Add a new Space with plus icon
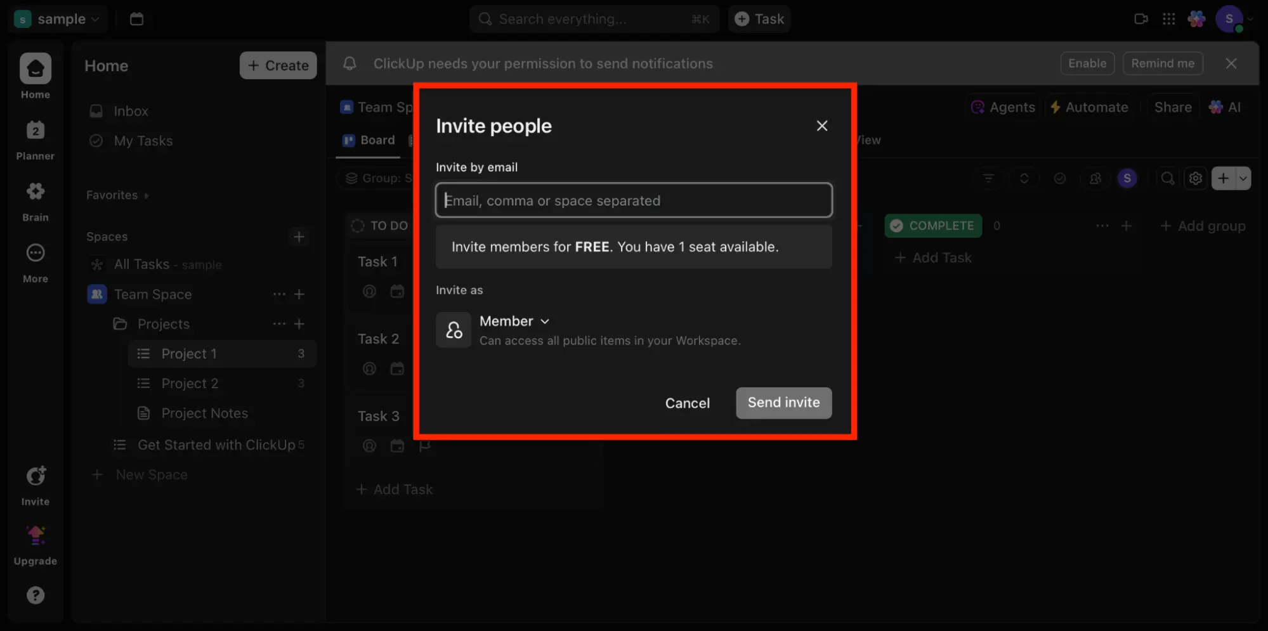 299,237
